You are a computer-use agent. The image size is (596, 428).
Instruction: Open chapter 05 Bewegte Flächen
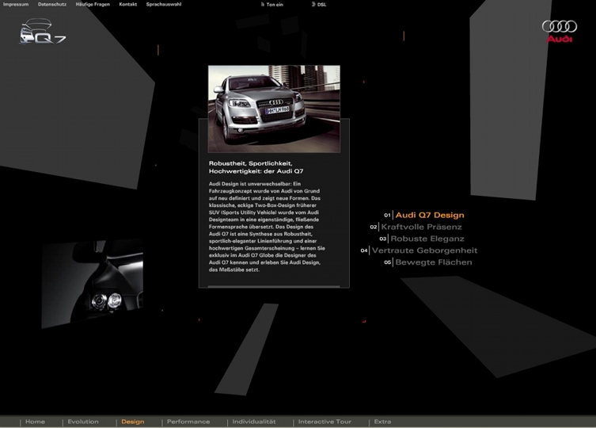(x=433, y=262)
